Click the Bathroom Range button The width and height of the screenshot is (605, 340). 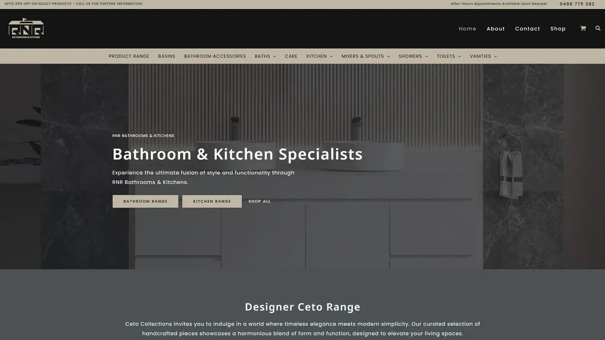[145, 201]
